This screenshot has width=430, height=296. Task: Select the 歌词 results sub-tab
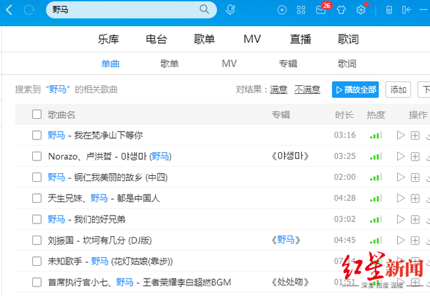(x=347, y=64)
